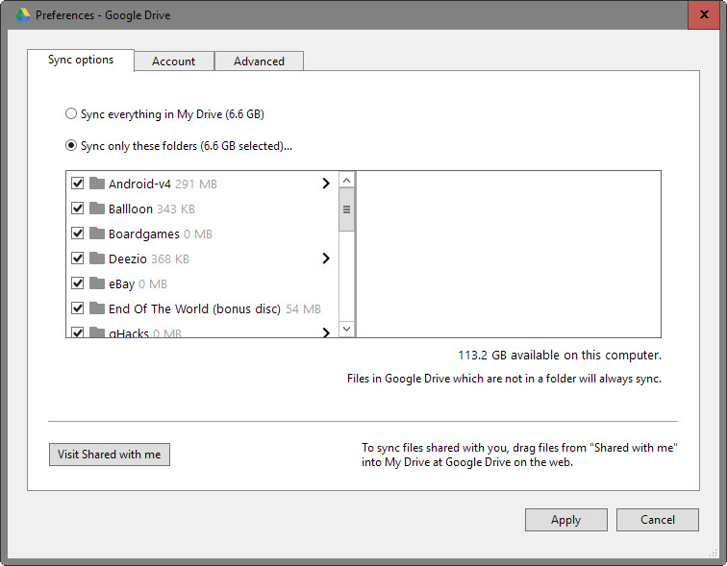Click the Boardgames folder icon
The width and height of the screenshot is (727, 566).
tap(97, 234)
